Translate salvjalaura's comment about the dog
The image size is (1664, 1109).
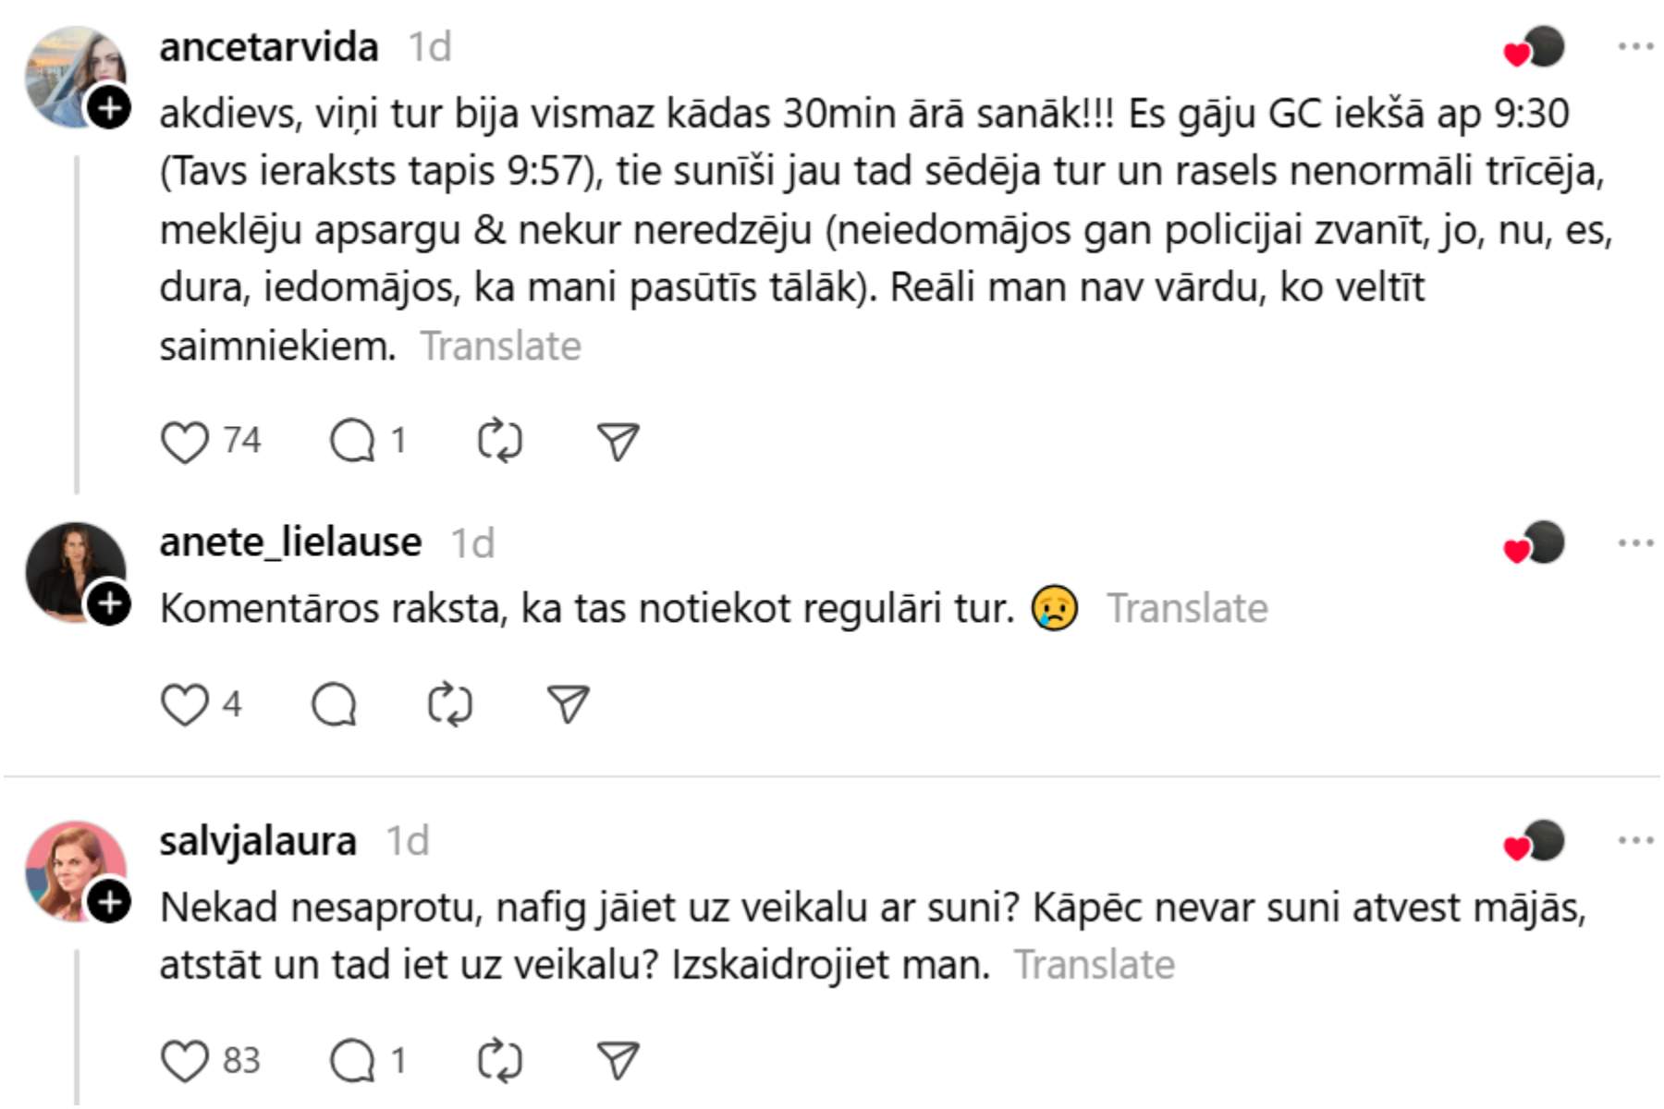1095,965
